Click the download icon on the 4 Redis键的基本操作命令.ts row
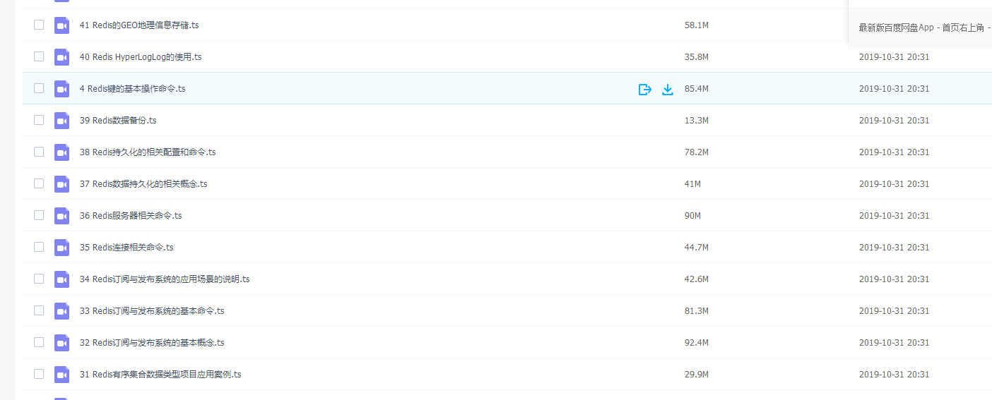Viewport: 992px width, 400px height. [668, 89]
